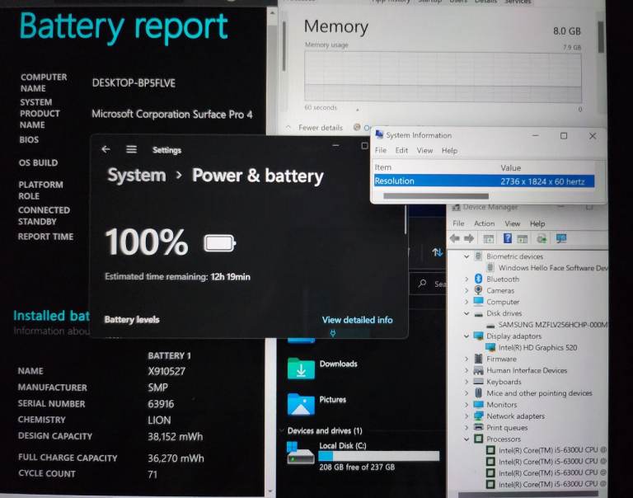Click the Device Manager Back toolbar arrow
This screenshot has width=633, height=498.
454,238
